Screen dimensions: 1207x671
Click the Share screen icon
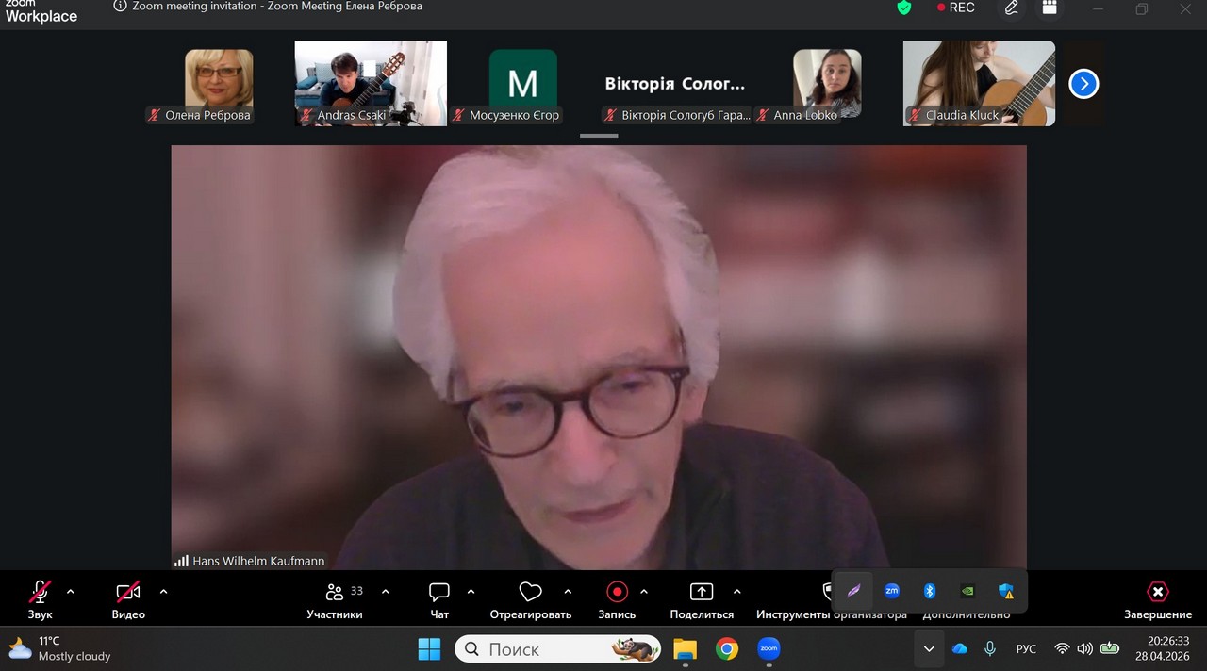coord(702,592)
